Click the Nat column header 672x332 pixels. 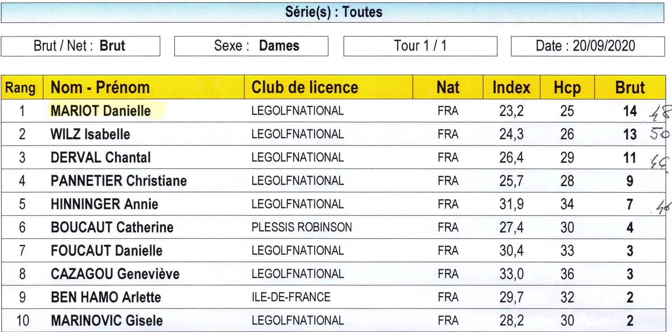point(448,87)
